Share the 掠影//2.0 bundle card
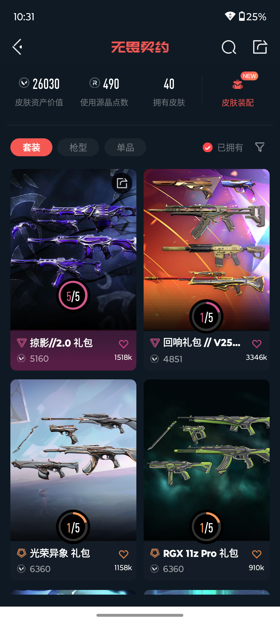 point(122,183)
